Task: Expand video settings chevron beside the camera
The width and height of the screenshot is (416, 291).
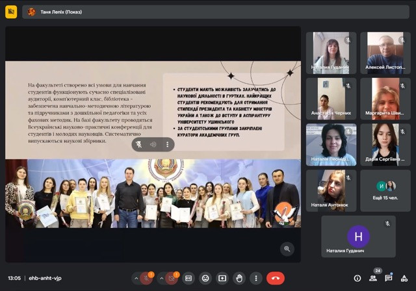Action: pos(161,278)
